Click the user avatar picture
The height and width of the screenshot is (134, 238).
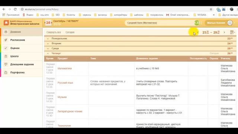click(x=230, y=23)
